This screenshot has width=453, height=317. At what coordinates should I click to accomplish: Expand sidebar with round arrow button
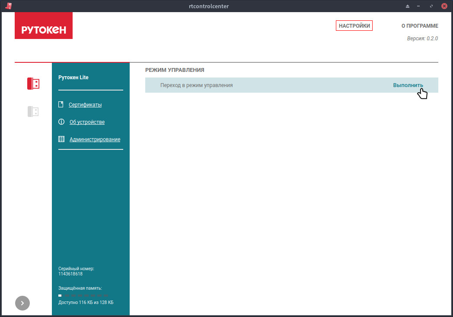coord(22,303)
